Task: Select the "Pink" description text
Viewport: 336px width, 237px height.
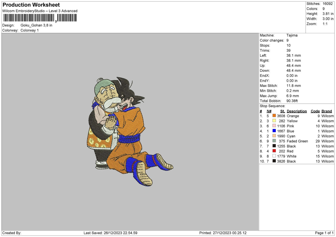Action: [290, 126]
